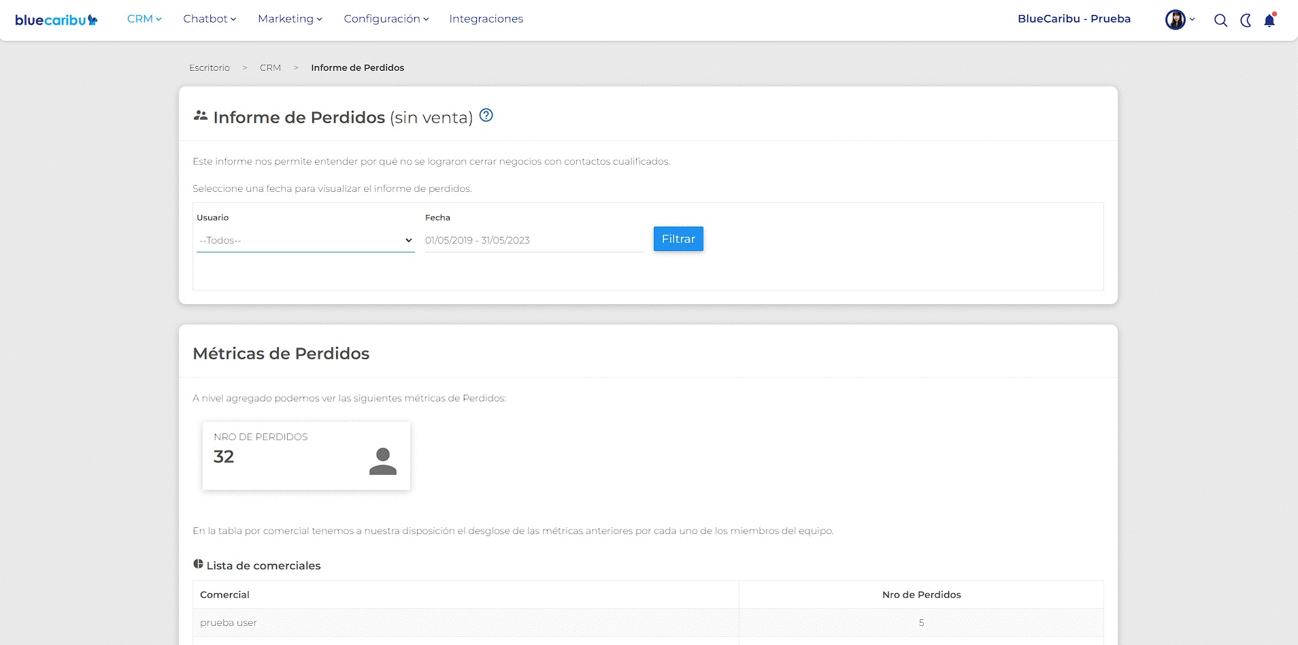The image size is (1298, 645).
Task: Select the prueba user table row
Action: [x=648, y=623]
